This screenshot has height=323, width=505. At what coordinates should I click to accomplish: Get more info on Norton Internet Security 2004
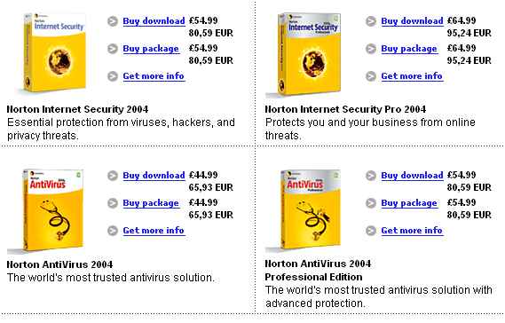click(x=154, y=76)
